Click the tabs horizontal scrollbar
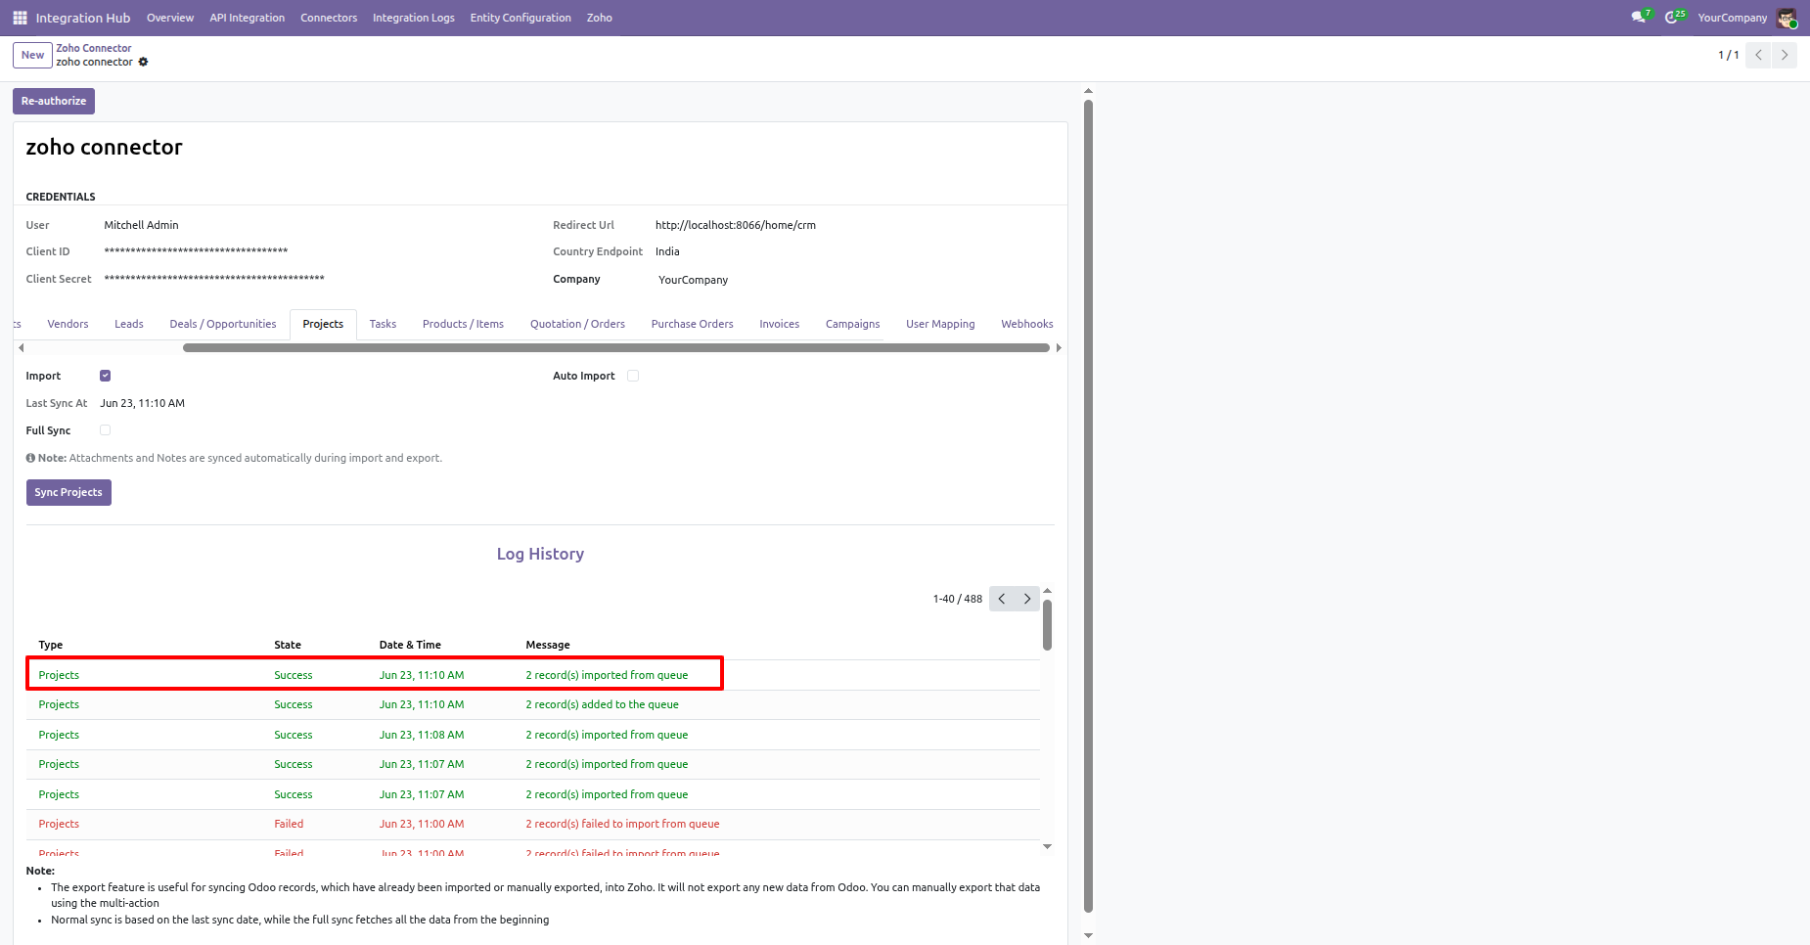 [x=616, y=347]
